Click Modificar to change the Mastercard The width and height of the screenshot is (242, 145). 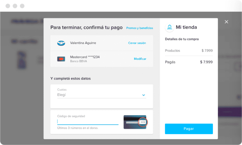pyautogui.click(x=140, y=59)
